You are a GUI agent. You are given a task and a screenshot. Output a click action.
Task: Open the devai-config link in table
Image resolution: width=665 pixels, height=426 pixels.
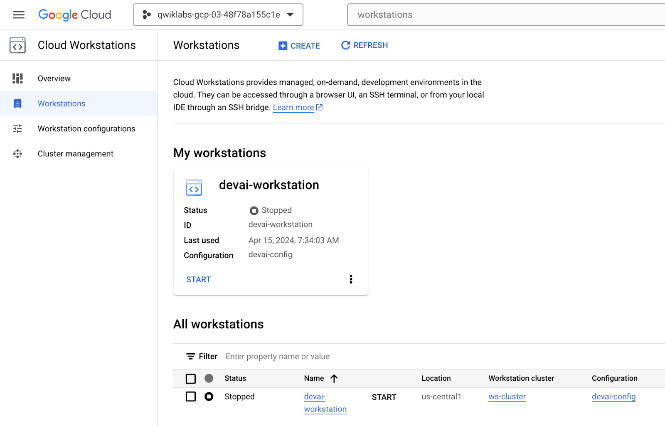[x=614, y=397]
